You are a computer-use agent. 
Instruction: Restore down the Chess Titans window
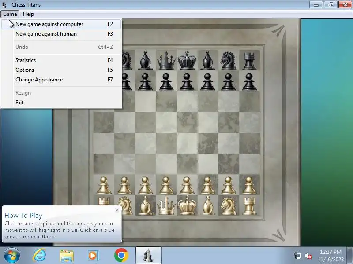point(330,4)
